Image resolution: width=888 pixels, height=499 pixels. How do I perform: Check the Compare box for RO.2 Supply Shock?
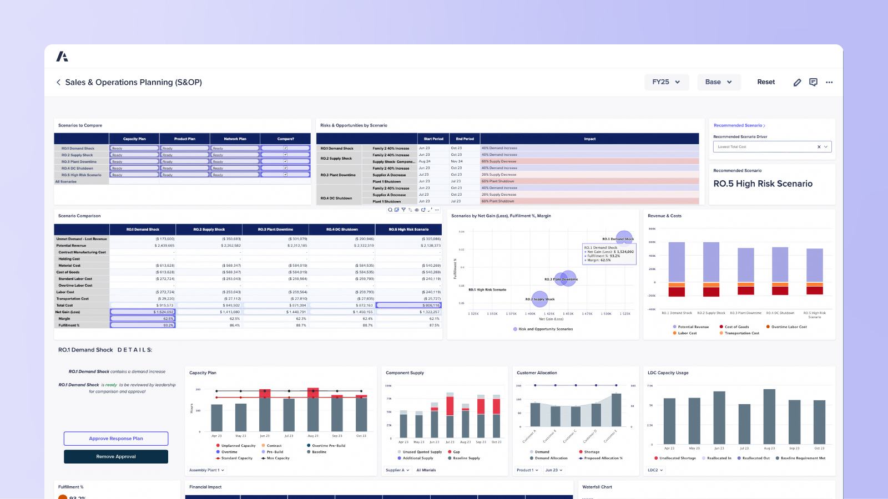[x=285, y=155]
